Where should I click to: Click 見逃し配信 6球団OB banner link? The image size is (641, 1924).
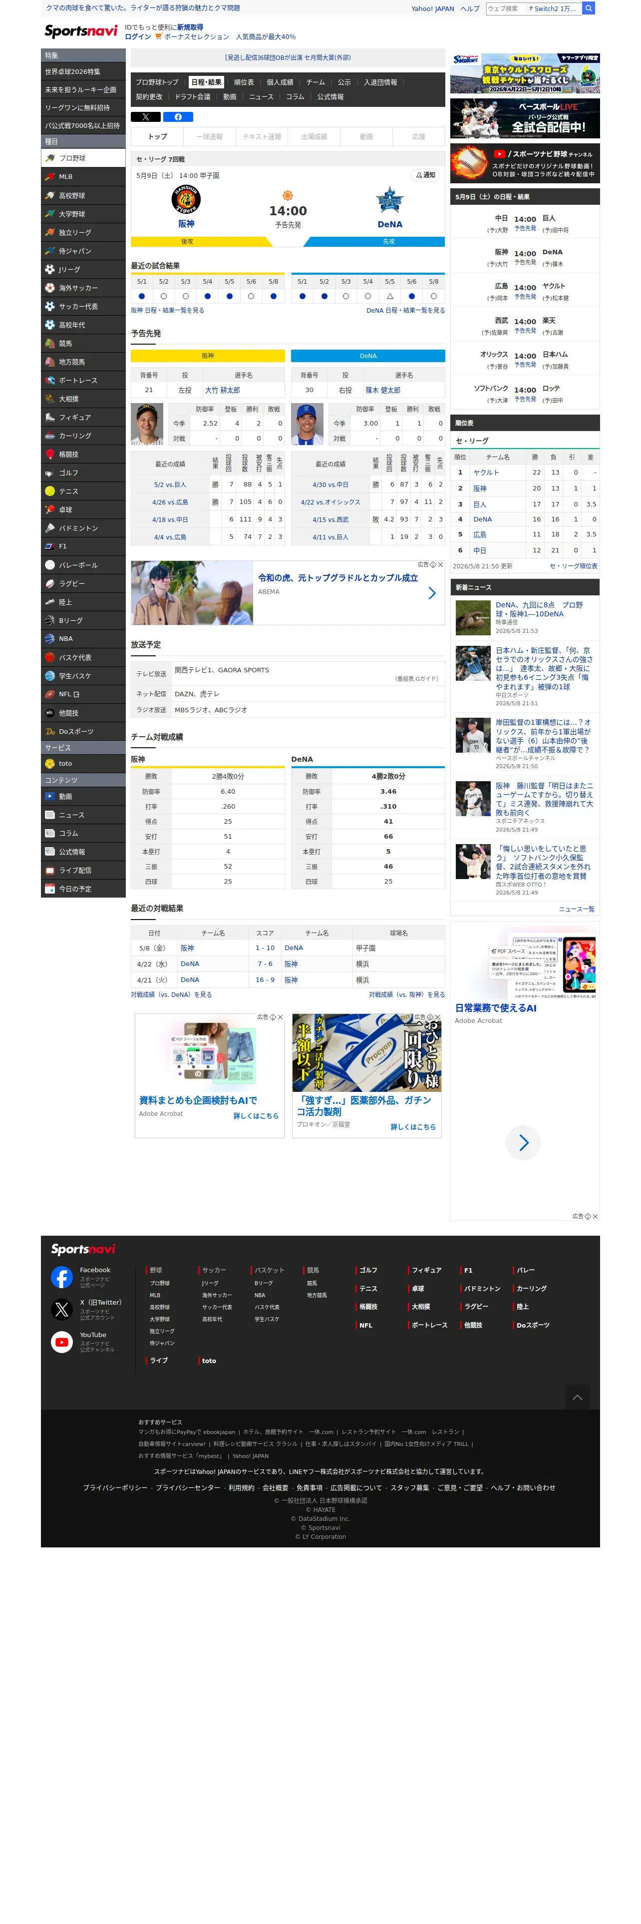288,57
